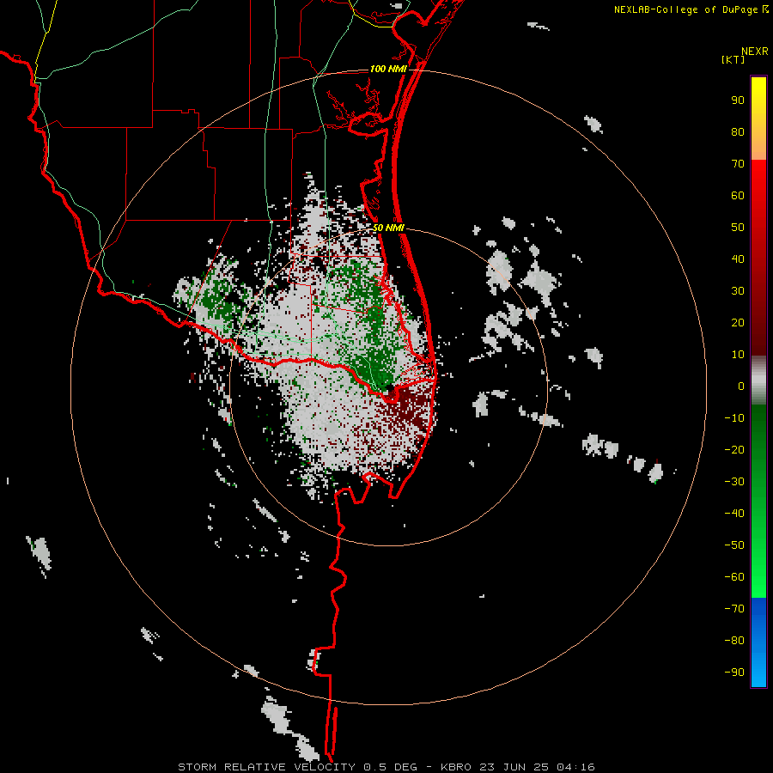773x773 pixels.
Task: Click the 70 tick label on scale
Action: (738, 164)
